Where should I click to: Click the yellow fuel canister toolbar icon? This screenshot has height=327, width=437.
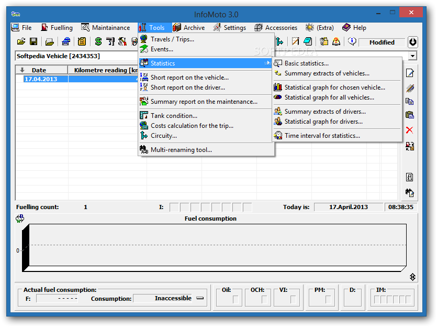(82, 42)
